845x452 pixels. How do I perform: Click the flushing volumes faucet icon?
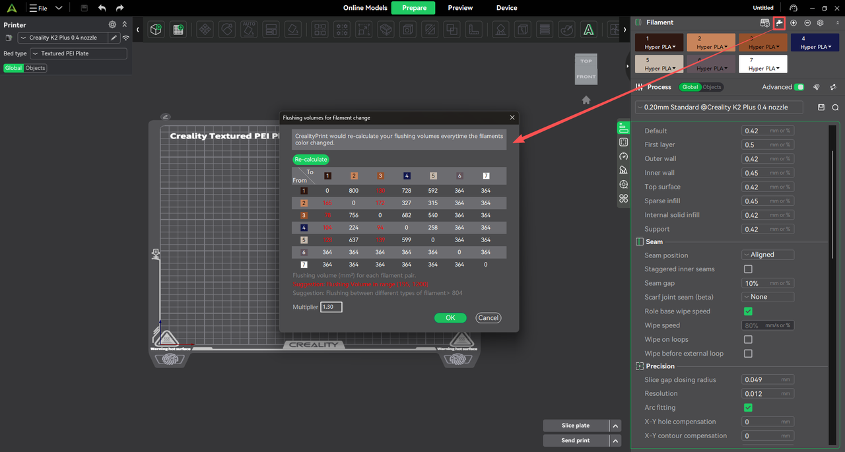pyautogui.click(x=779, y=22)
